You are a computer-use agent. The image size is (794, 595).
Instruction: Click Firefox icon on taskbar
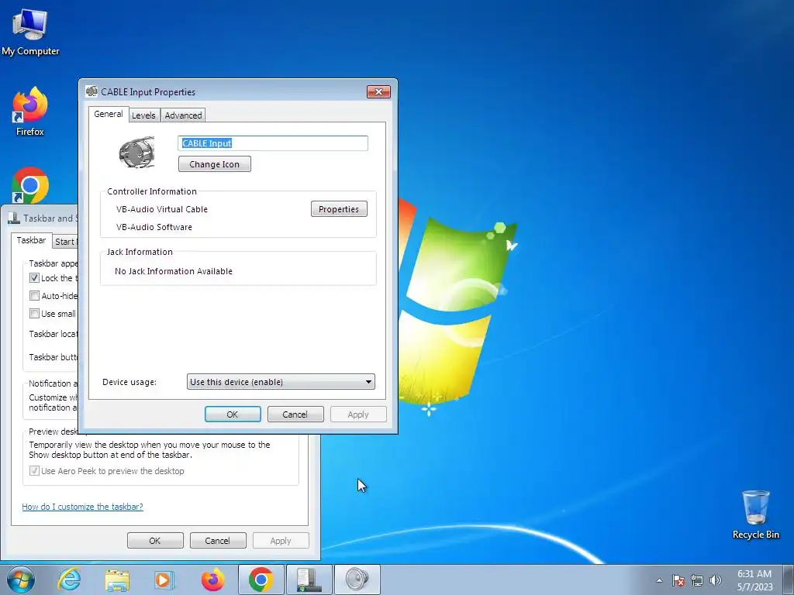click(x=212, y=580)
